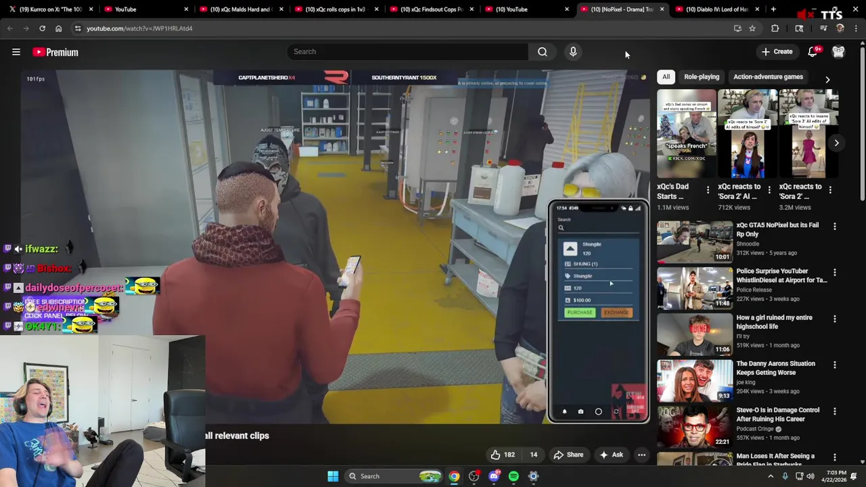Open Steve-O Damage Control video

[x=695, y=426]
